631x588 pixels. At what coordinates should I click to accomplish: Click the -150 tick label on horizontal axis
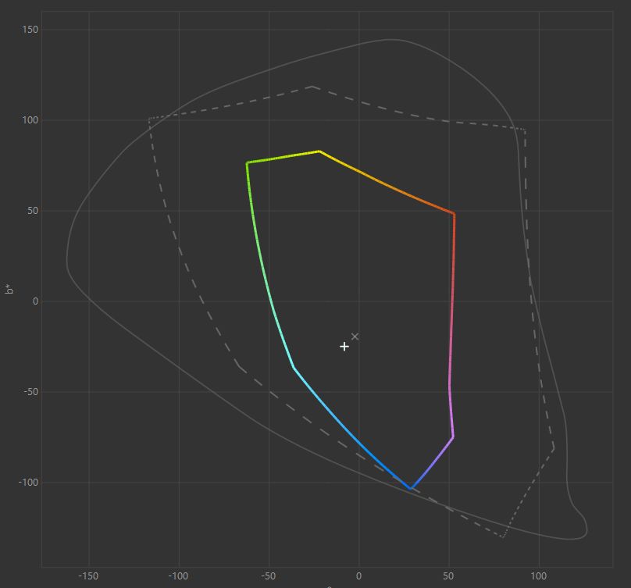89,576
